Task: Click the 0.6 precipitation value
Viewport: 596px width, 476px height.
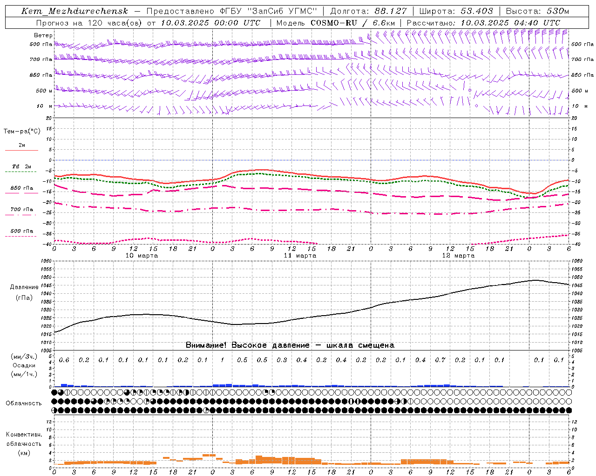Action: (64, 360)
